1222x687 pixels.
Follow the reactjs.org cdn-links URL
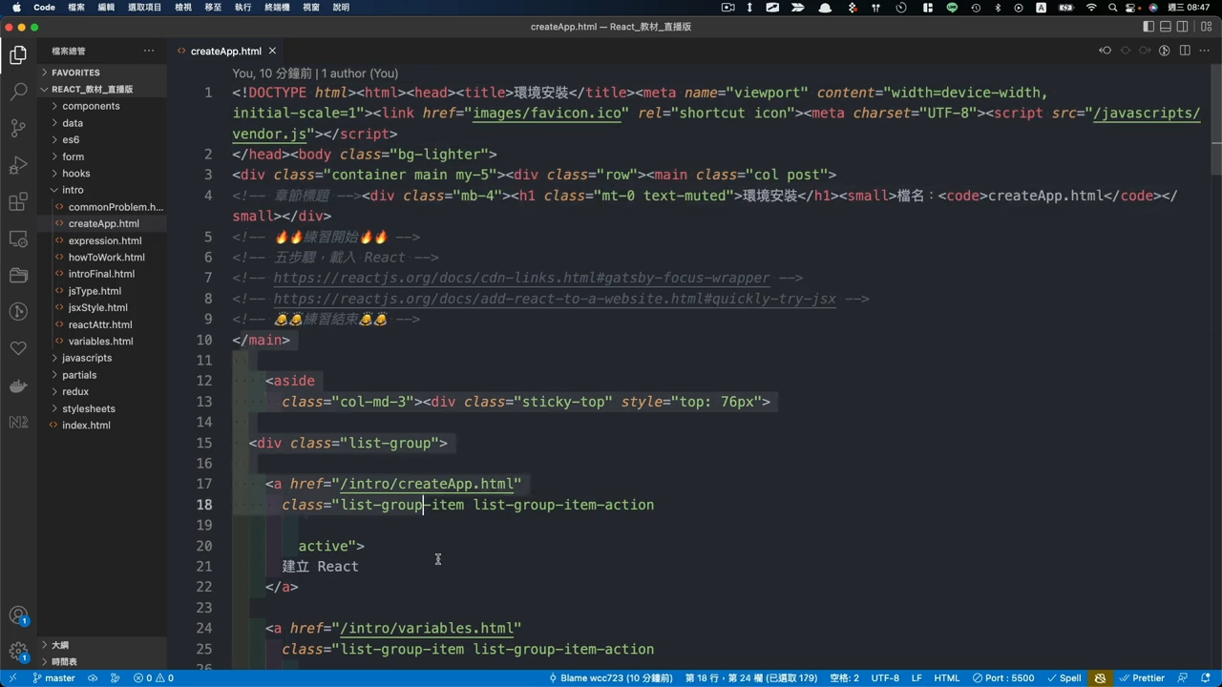point(521,278)
